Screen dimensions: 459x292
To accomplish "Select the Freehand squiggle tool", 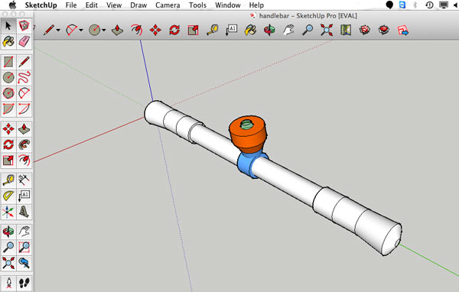I will pyautogui.click(x=24, y=77).
